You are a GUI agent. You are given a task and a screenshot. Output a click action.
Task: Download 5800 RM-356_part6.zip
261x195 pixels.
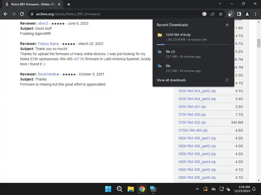click(x=197, y=177)
